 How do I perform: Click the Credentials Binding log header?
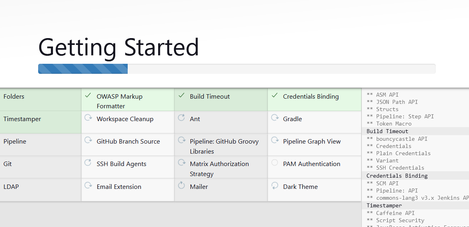[x=397, y=176]
